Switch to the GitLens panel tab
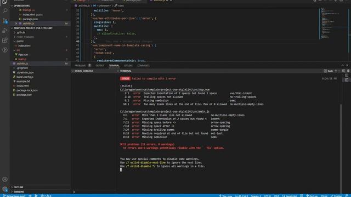The height and width of the screenshot is (197, 351). 128,66
